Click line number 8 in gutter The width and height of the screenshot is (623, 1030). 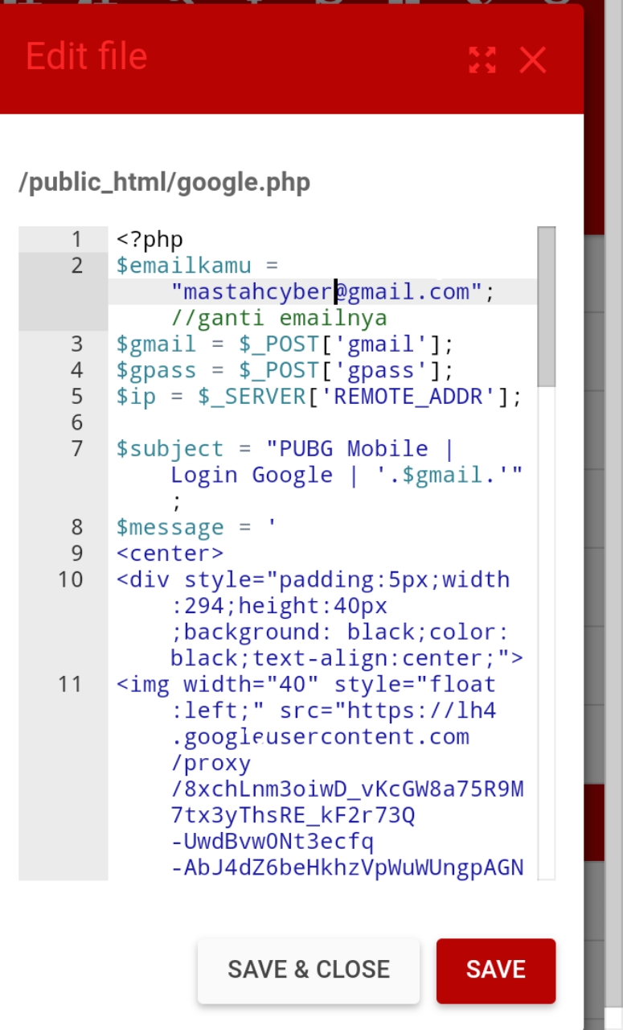(x=76, y=527)
